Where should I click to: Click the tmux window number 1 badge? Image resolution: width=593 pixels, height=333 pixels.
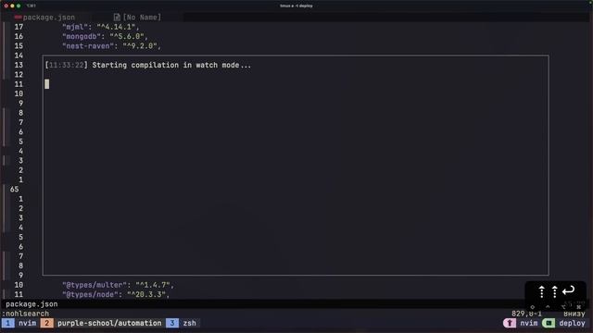[x=7, y=323]
